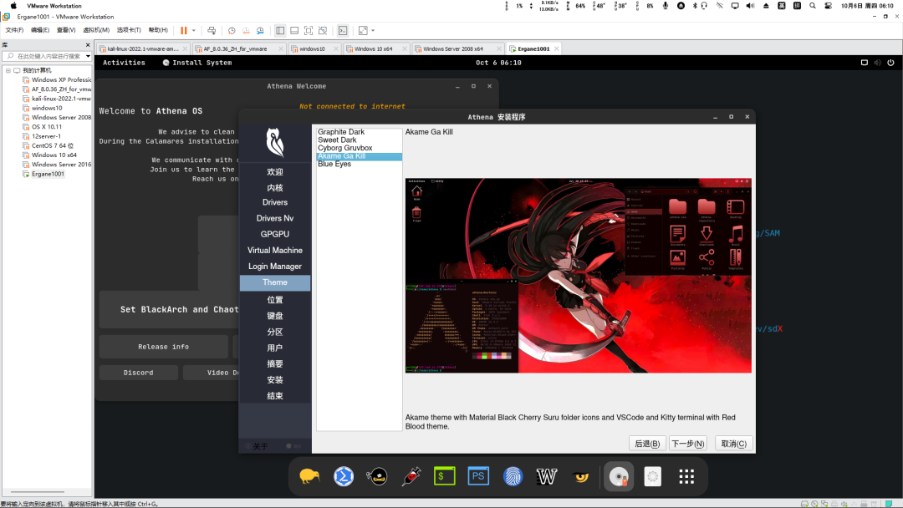Open the power options dropdown arrow
Screen dimensions: 903x508
pyautogui.click(x=193, y=30)
